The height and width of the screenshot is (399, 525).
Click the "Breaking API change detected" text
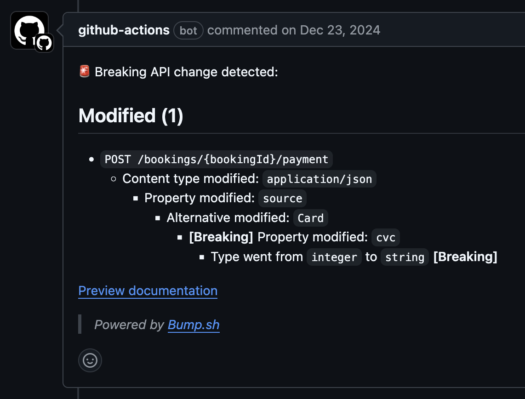(186, 72)
